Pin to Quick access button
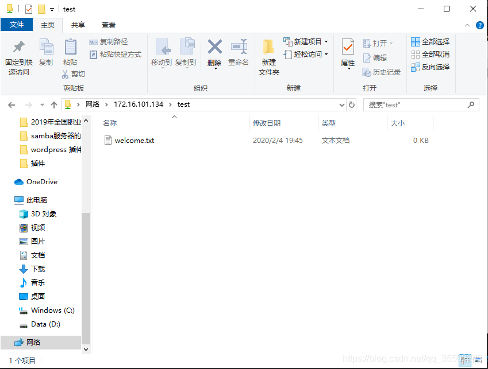Screen dimensions: 488x369 [18, 58]
